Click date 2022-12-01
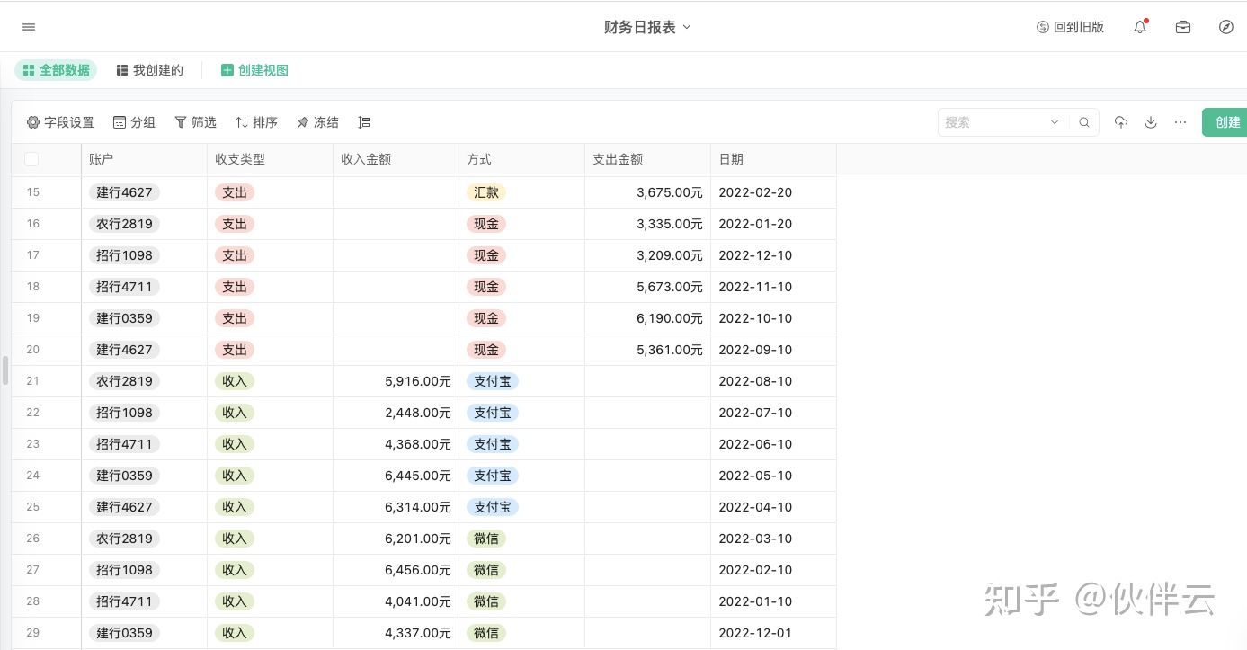This screenshot has height=650, width=1247. tap(755, 633)
